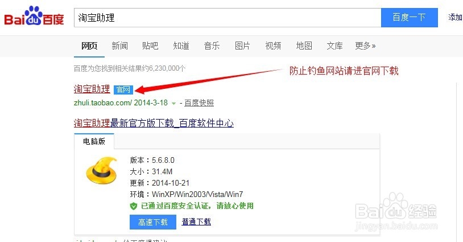Click the 百度为您找到相关结果约6,230,000个 text
The width and height of the screenshot is (463, 242).
click(130, 68)
